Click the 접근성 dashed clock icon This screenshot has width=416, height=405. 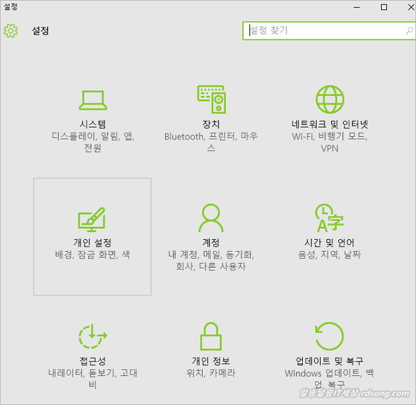pyautogui.click(x=92, y=337)
